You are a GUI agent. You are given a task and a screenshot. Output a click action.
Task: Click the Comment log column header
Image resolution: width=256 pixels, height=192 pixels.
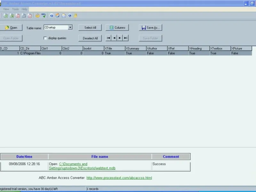pyautogui.click(x=171, y=156)
